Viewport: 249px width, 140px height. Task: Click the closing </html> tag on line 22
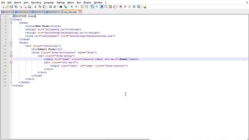point(18,86)
